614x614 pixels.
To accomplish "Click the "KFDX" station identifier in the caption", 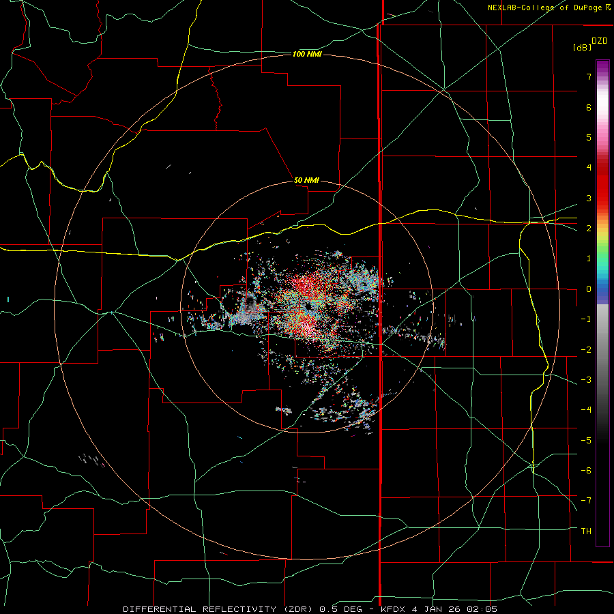I will pos(393,609).
